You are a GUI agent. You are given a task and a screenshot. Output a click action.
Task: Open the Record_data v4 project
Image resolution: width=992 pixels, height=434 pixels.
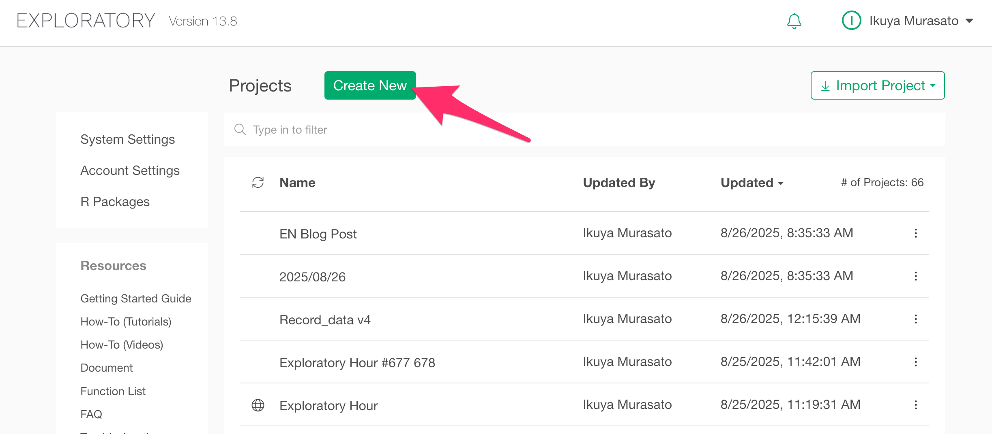[325, 320]
